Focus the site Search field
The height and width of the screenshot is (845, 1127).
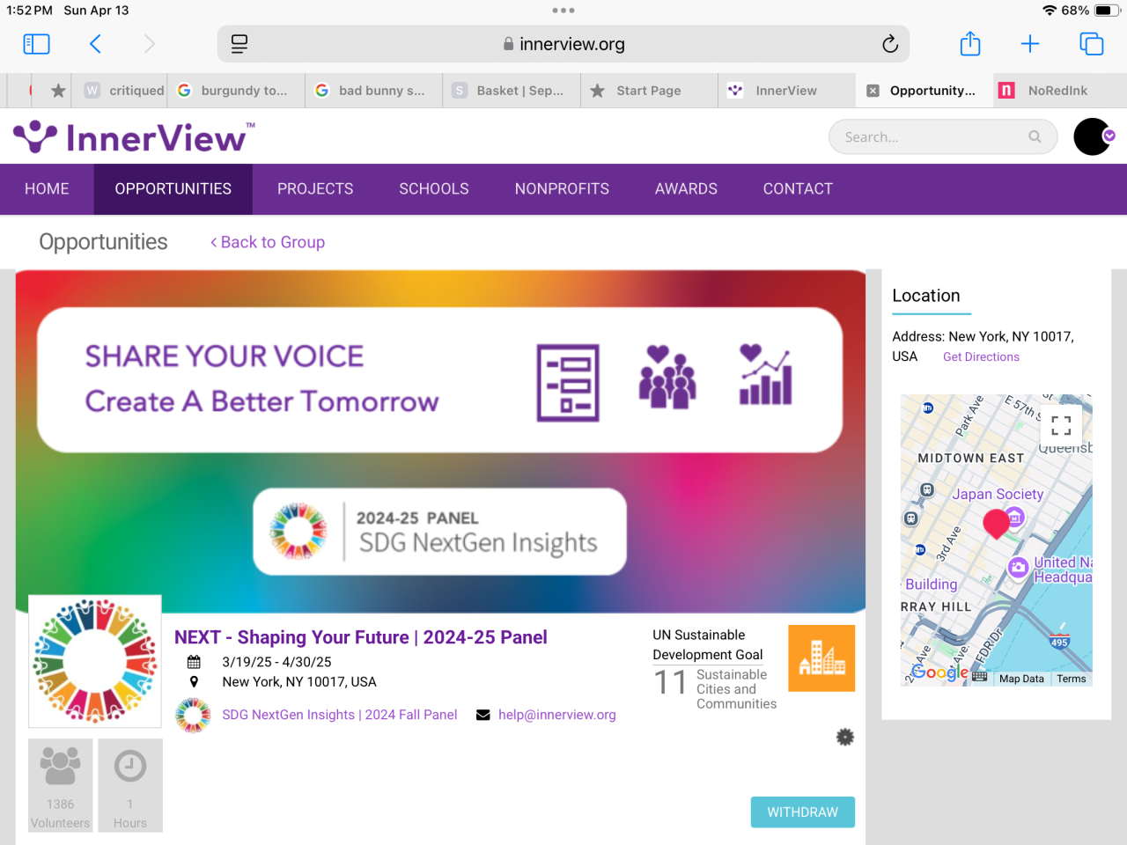[x=943, y=136]
